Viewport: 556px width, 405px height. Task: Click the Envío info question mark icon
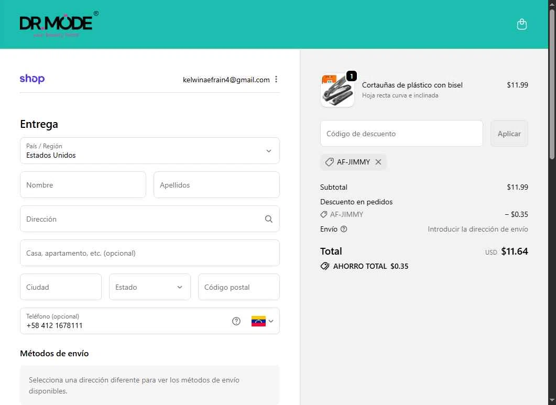pos(344,229)
